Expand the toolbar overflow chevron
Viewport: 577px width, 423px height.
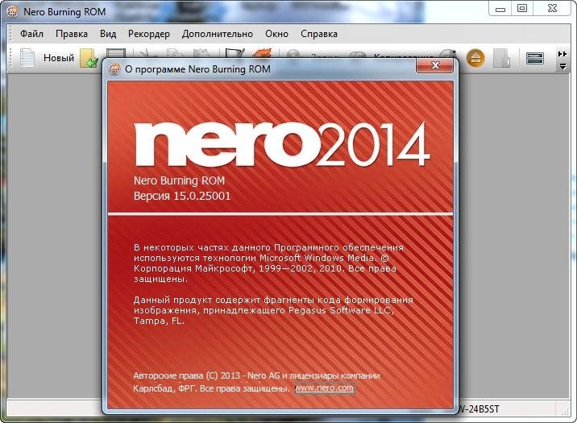click(562, 54)
